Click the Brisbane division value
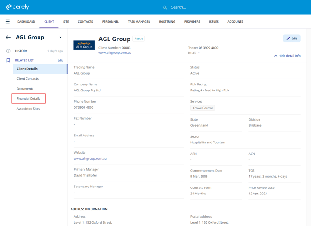The image size is (311, 226). [255, 125]
